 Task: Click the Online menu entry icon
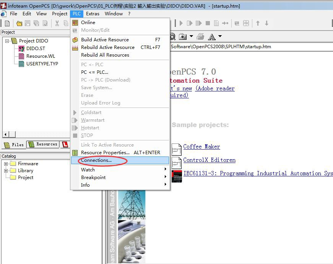tap(75, 23)
